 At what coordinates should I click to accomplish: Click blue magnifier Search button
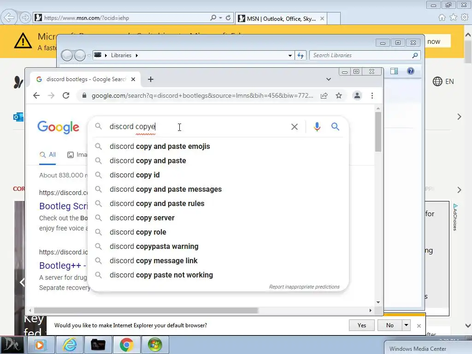click(335, 127)
